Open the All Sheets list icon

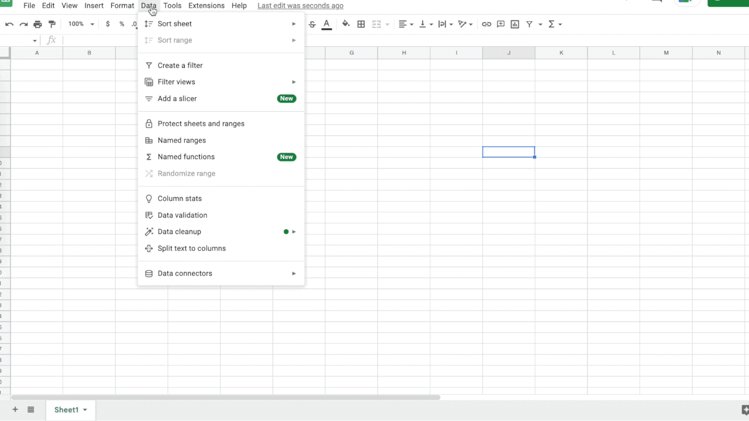pyautogui.click(x=31, y=410)
